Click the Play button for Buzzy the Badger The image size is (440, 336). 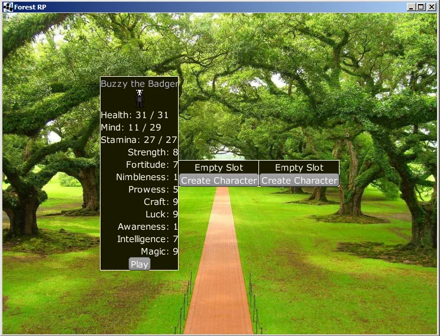click(140, 264)
